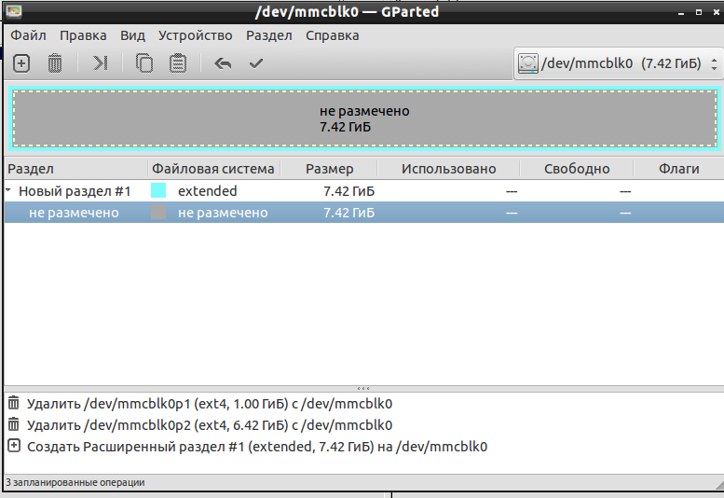
Task: Click the Флаги column header
Action: [678, 169]
